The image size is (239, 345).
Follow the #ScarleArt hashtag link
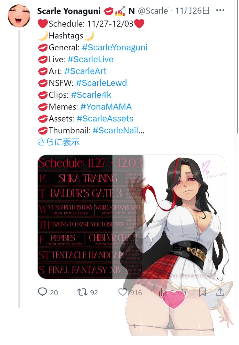(x=85, y=71)
